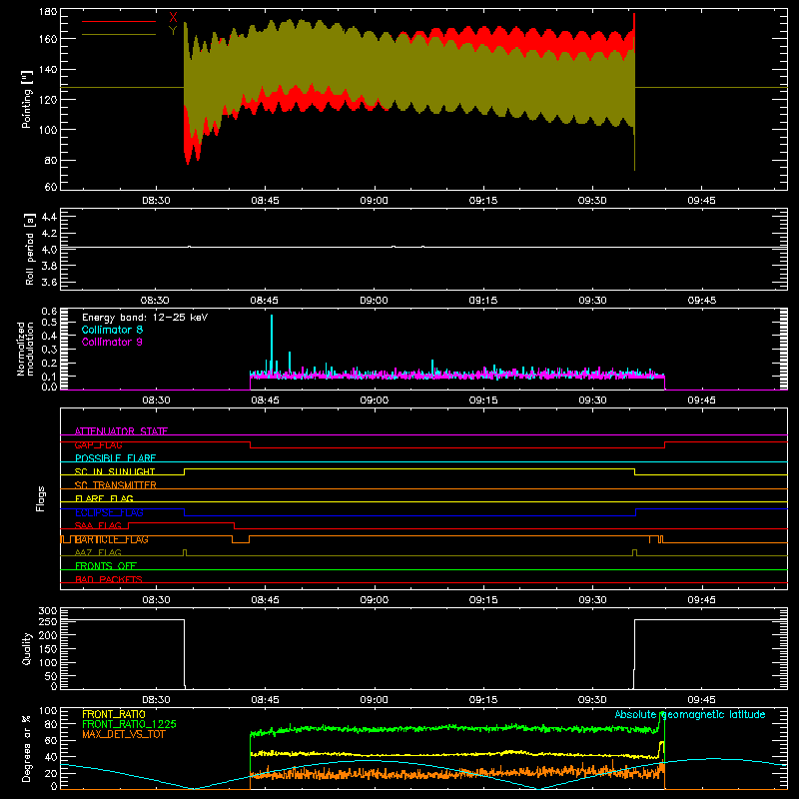Click the 300 tick on Quality axis
This screenshot has width=799, height=799.
tap(48, 611)
